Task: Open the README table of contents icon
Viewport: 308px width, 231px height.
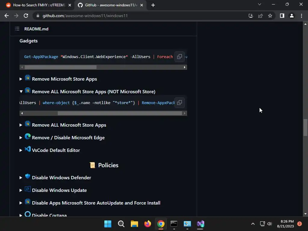Action: tap(17, 29)
